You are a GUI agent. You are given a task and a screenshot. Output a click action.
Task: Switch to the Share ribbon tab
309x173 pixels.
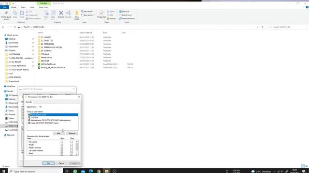[23, 7]
